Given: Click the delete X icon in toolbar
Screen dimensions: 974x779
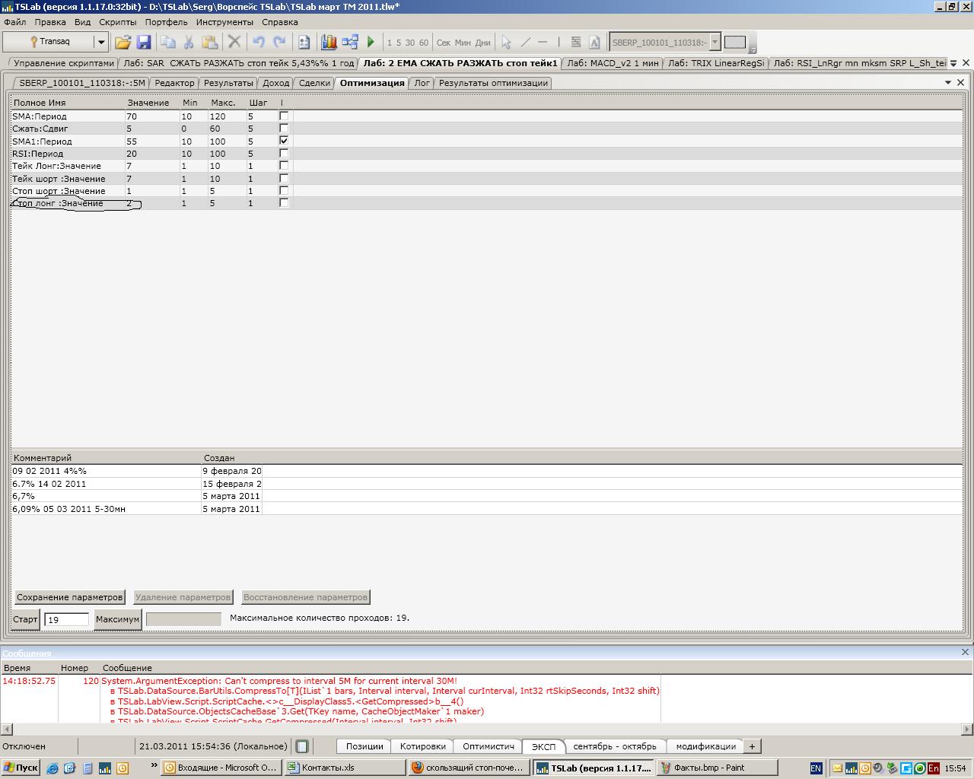Looking at the screenshot, I should click(234, 43).
